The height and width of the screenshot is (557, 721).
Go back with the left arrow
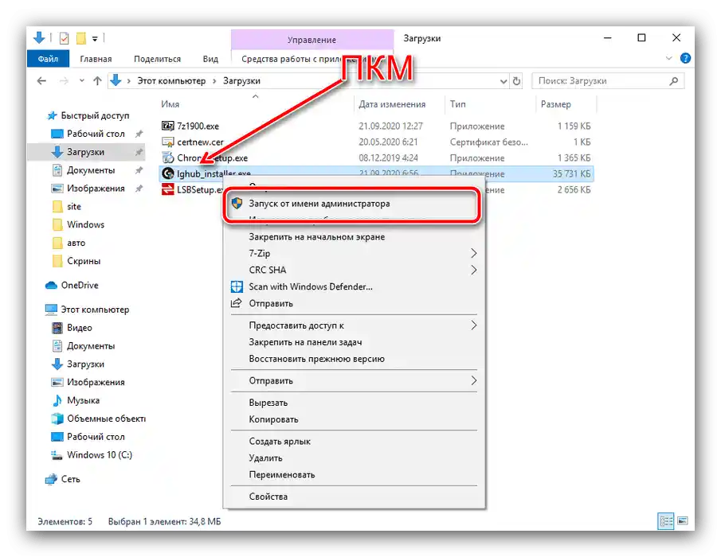[x=42, y=81]
